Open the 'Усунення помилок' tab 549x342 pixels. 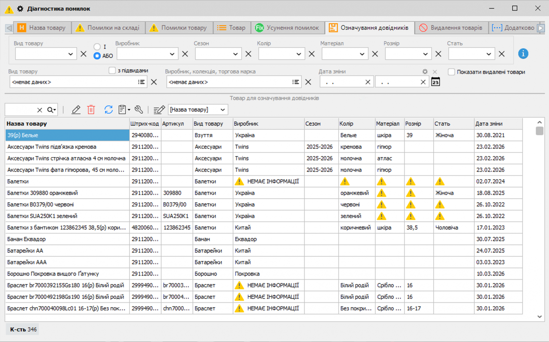(288, 28)
